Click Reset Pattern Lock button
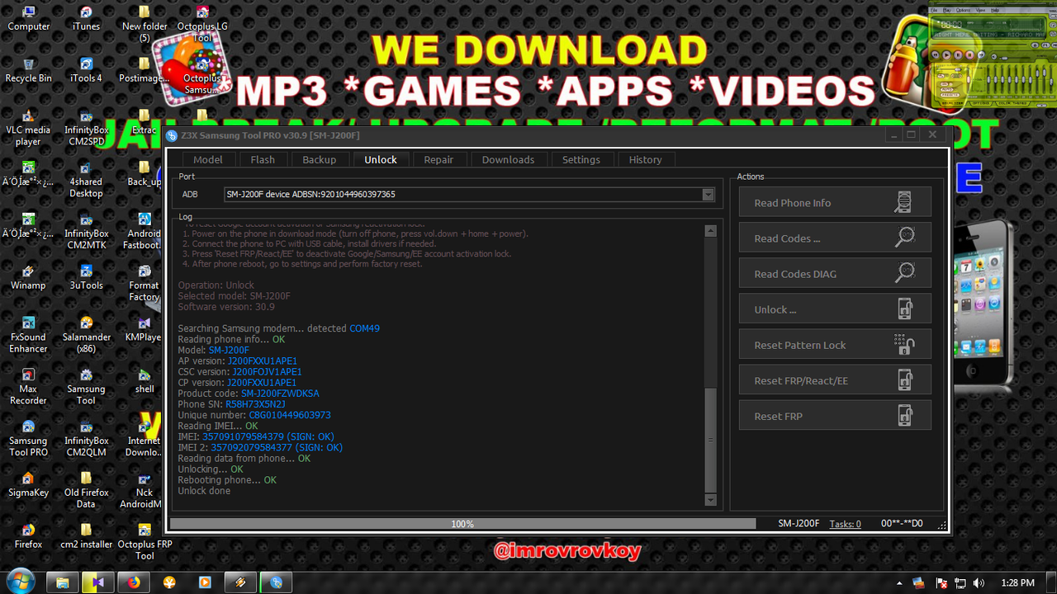The height and width of the screenshot is (594, 1057). coord(835,344)
